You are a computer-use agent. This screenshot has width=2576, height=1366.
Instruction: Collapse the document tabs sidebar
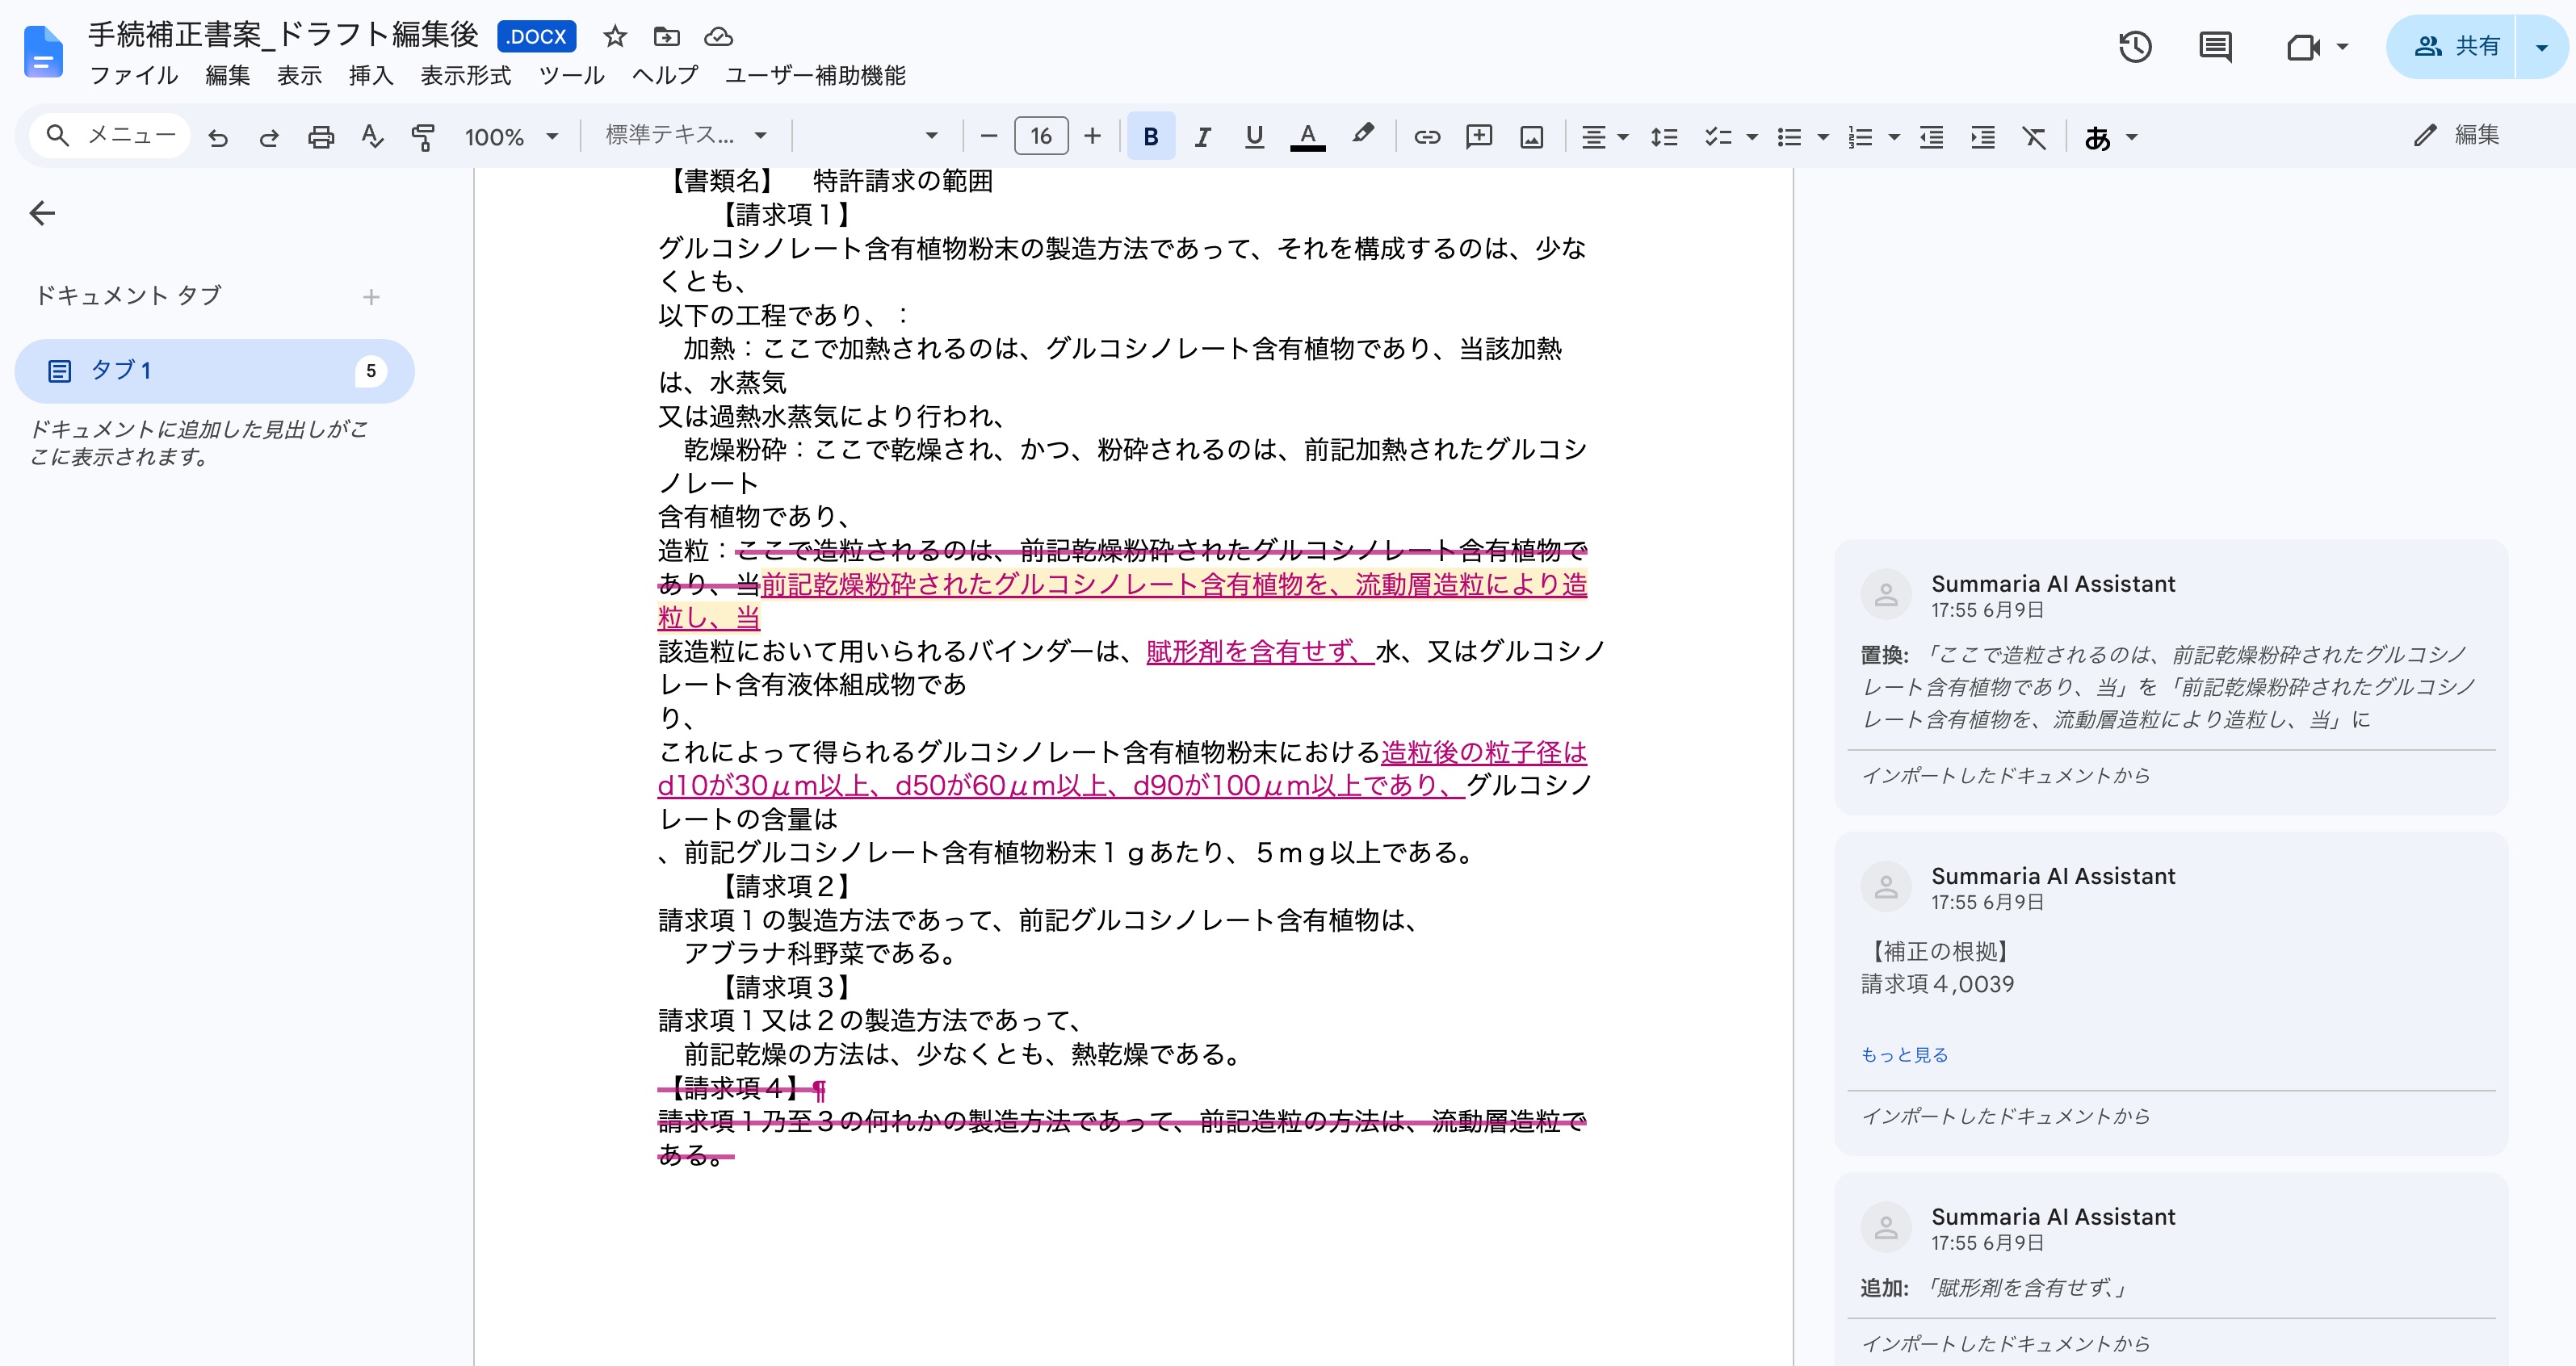coord(42,213)
